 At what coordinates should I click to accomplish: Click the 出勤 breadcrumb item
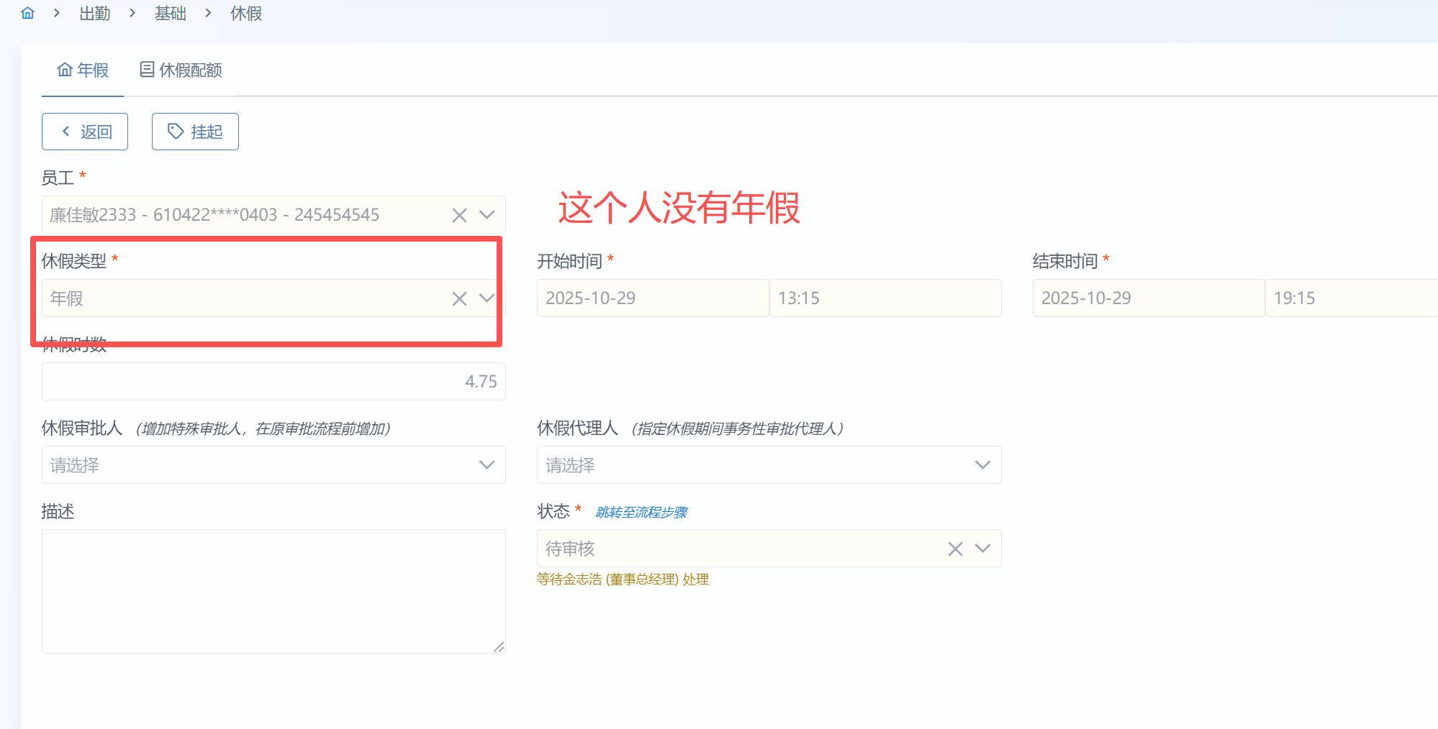pyautogui.click(x=94, y=13)
